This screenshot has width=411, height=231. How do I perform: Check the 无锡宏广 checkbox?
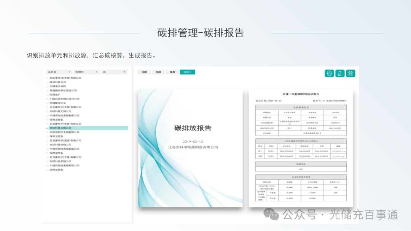coord(47,95)
